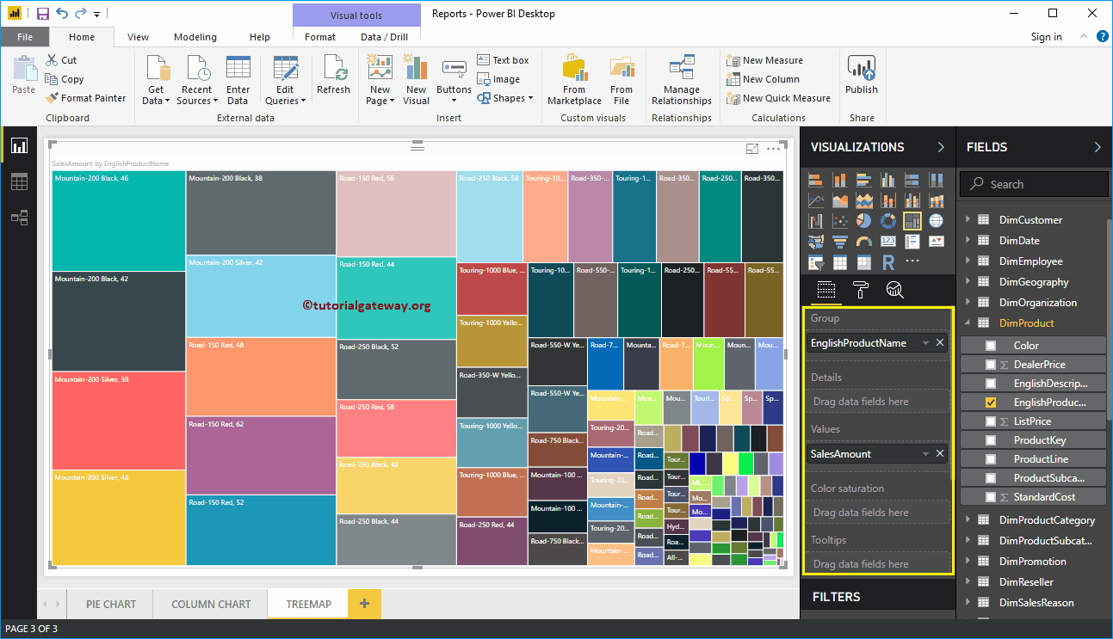Select the Funnel visualization icon
The width and height of the screenshot is (1113, 639).
(840, 242)
